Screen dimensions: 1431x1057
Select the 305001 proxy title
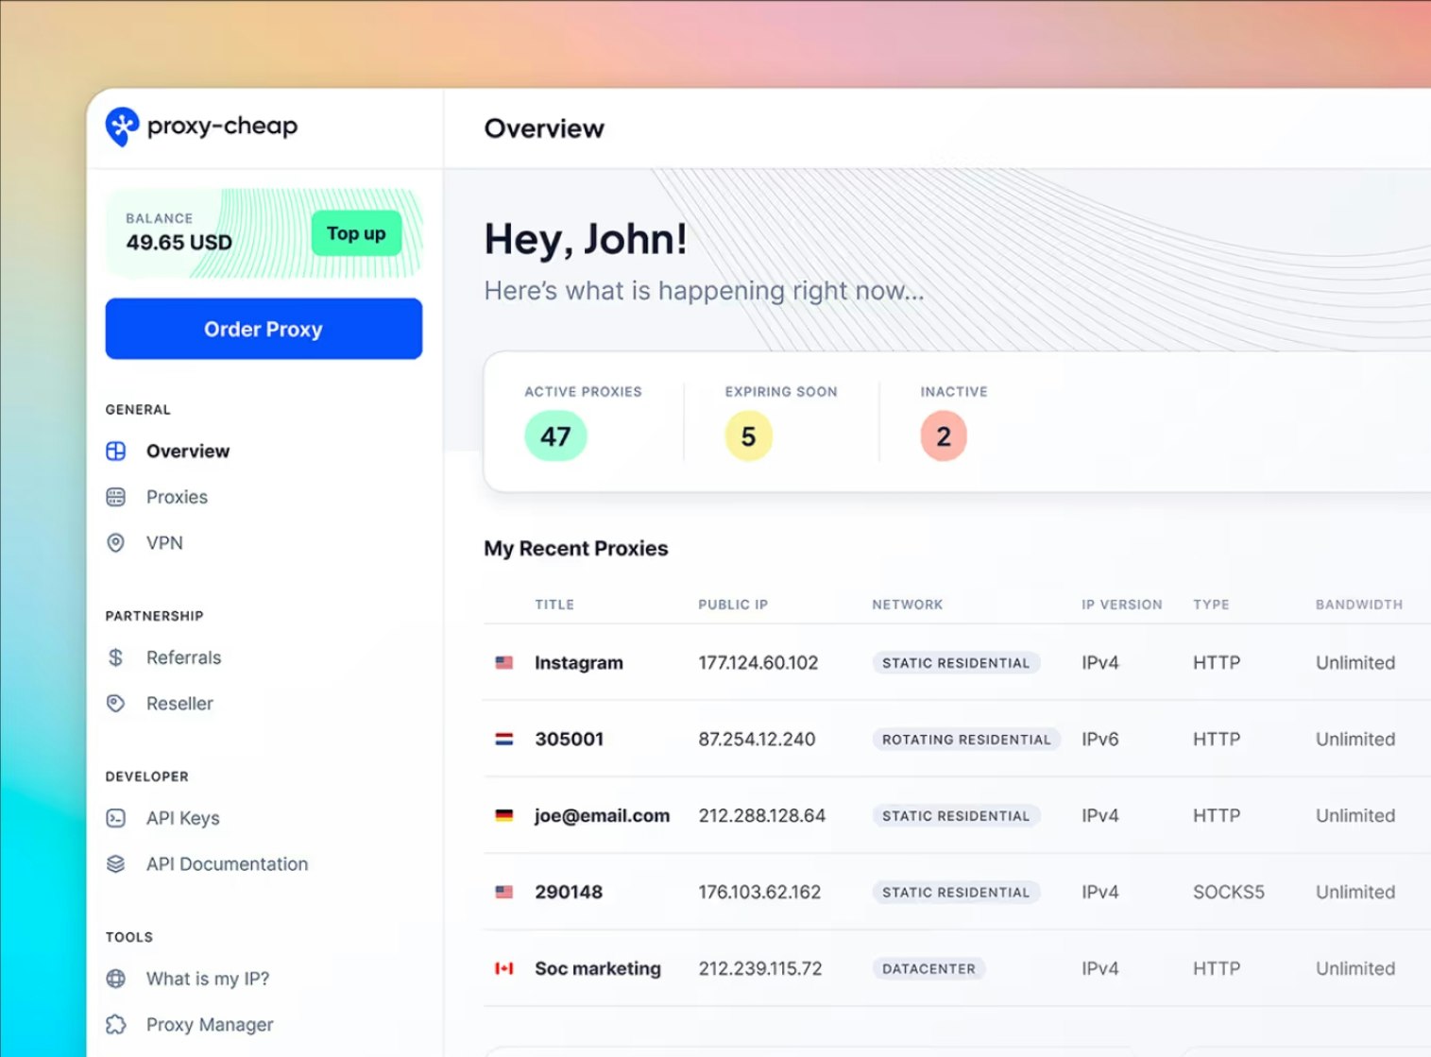click(x=569, y=740)
